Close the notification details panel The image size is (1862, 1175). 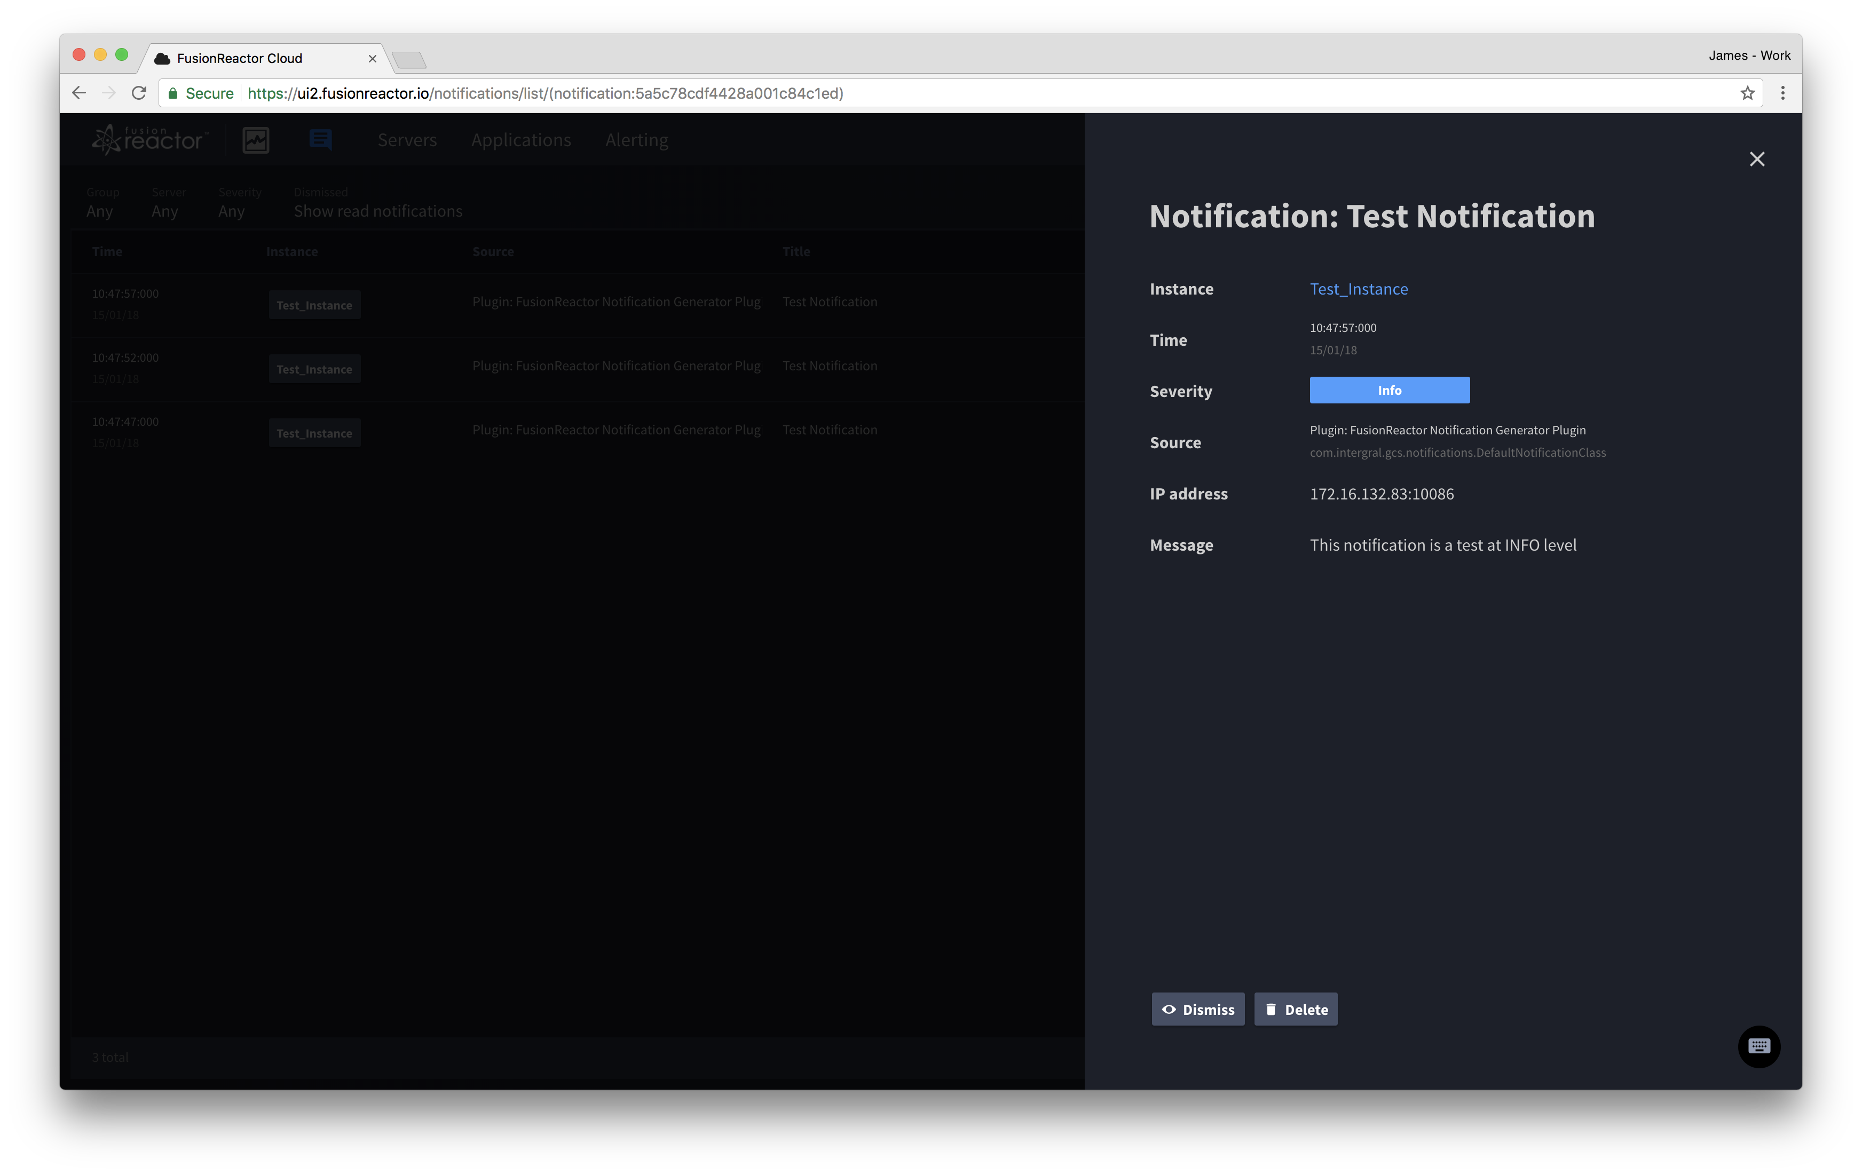[1757, 159]
